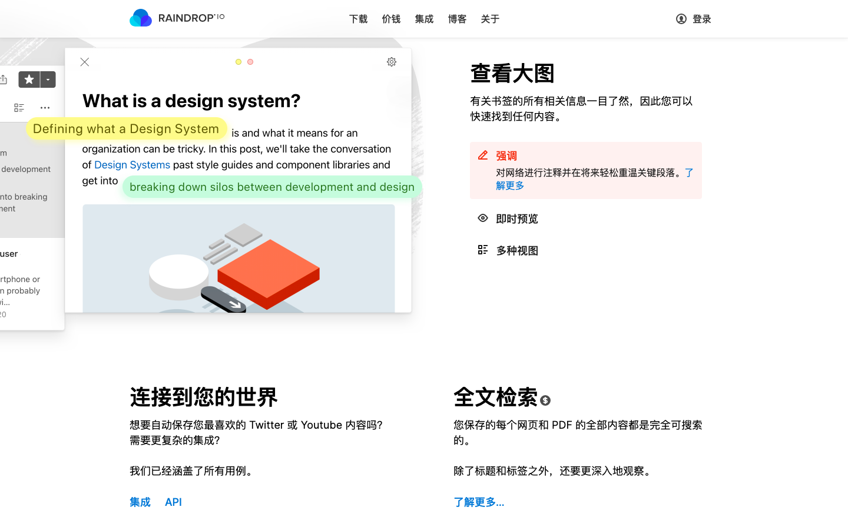This screenshot has height=530, width=848.
Task: Click the 登录 button
Action: click(693, 19)
